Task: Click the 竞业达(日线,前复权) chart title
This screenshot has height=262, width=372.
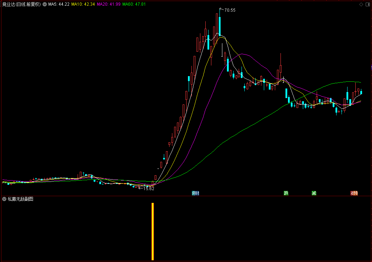Action: point(21,5)
